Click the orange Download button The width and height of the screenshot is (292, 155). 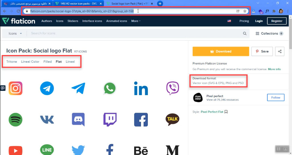[x=221, y=51]
